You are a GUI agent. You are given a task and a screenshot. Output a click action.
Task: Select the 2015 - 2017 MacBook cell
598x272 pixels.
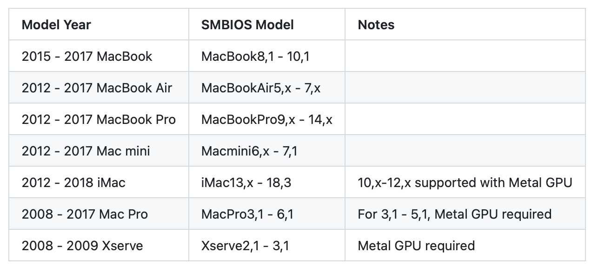click(87, 56)
